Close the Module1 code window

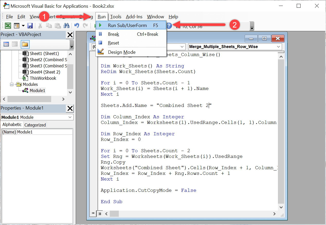pyautogui.click(x=278, y=39)
